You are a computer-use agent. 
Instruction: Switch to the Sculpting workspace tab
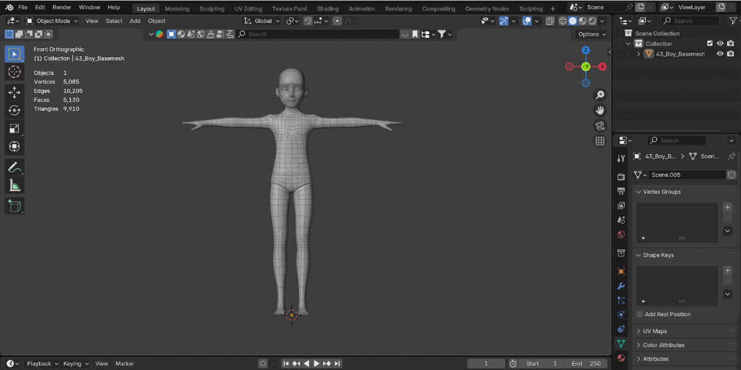(212, 9)
